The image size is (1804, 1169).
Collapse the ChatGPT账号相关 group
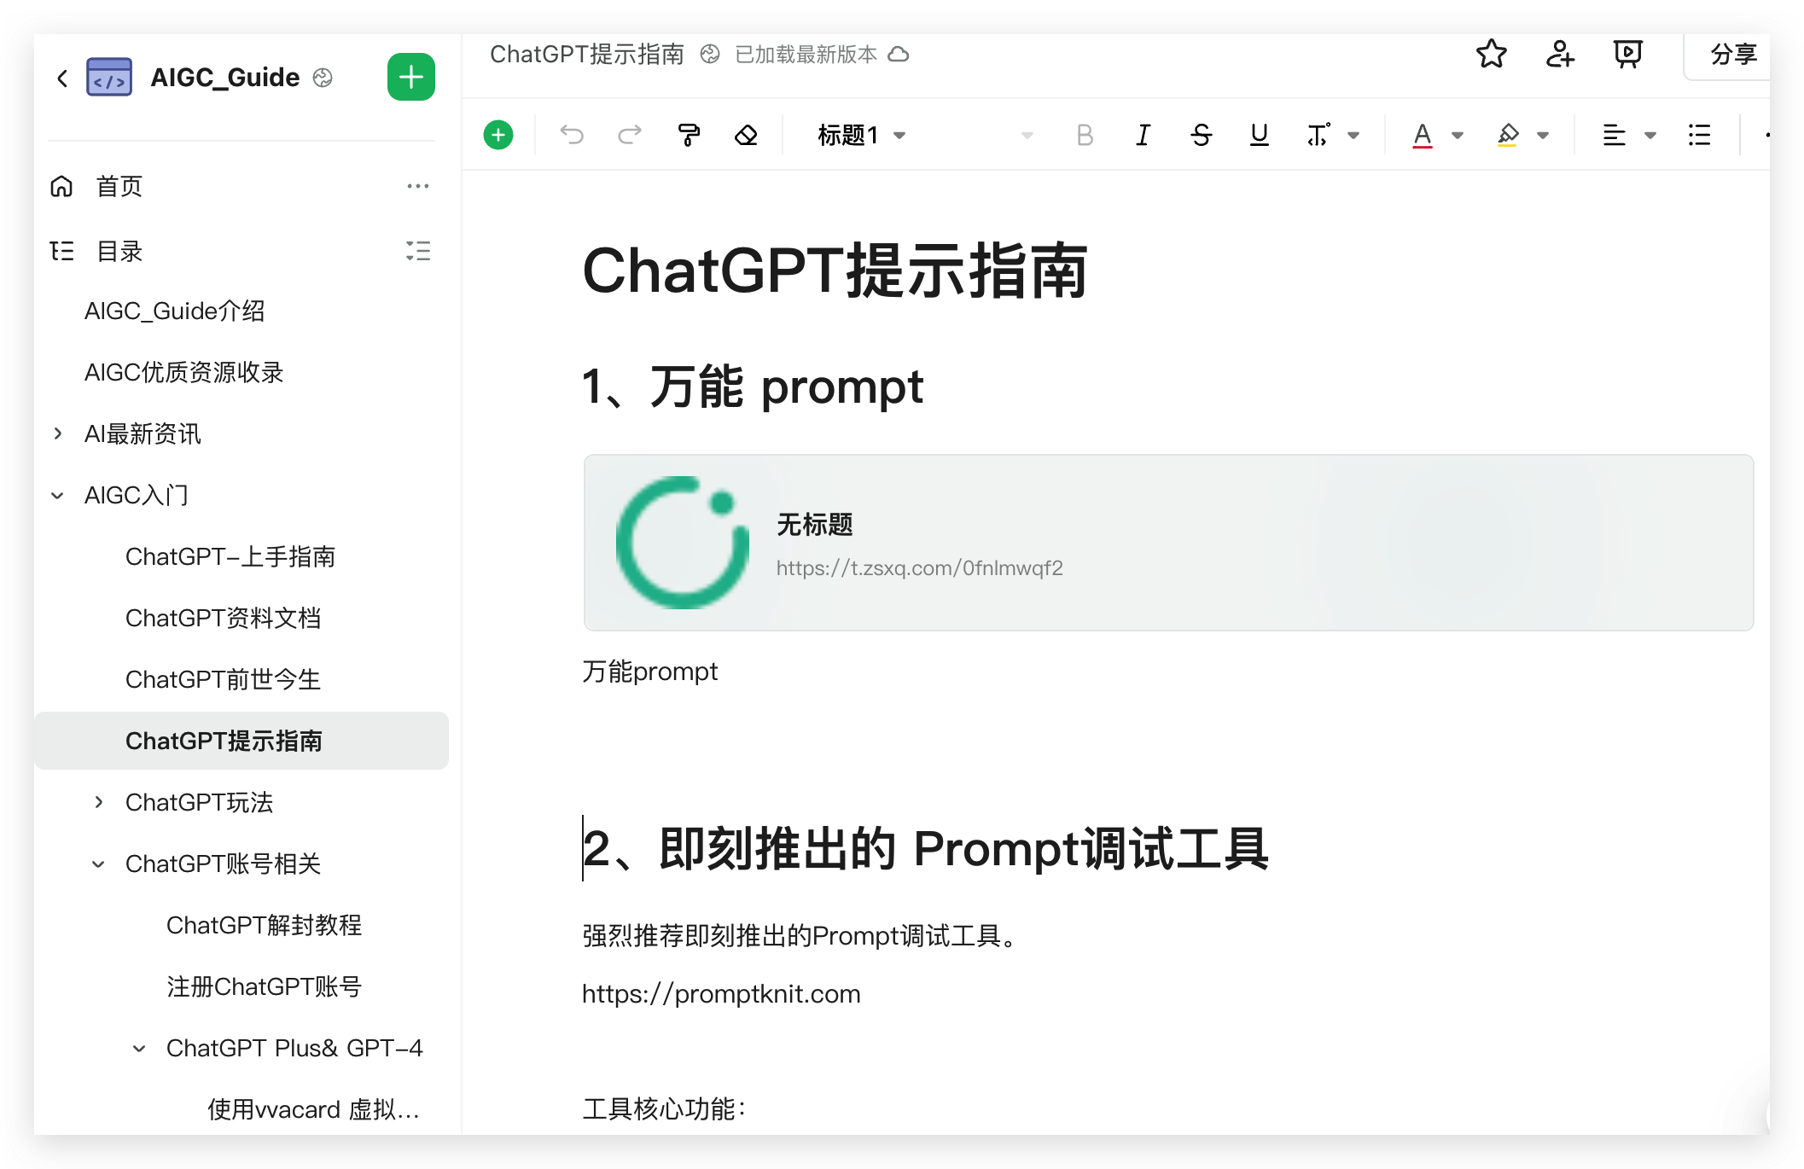98,864
